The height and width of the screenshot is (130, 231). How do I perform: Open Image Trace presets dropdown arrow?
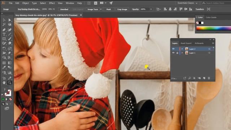(101, 9)
